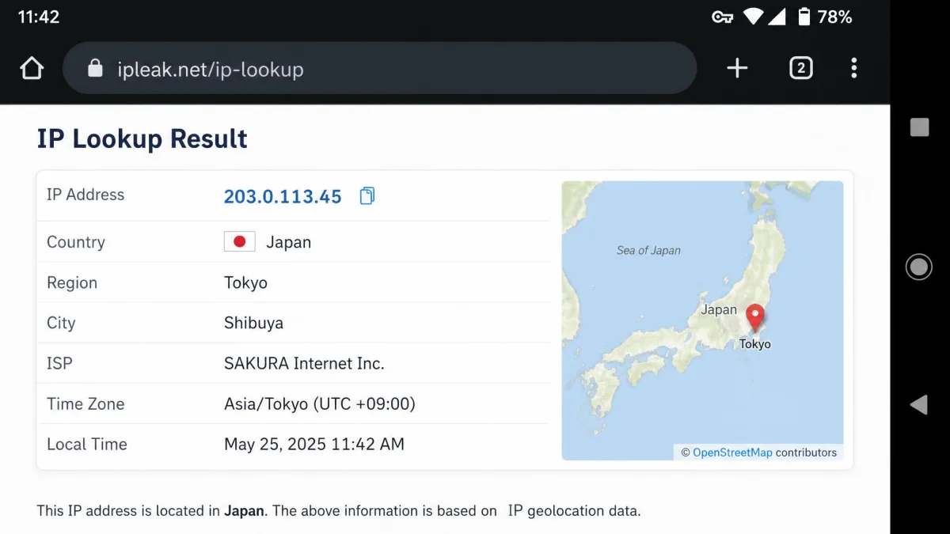This screenshot has width=950, height=534.
Task: Tap the Japan flag icon
Action: tap(239, 242)
